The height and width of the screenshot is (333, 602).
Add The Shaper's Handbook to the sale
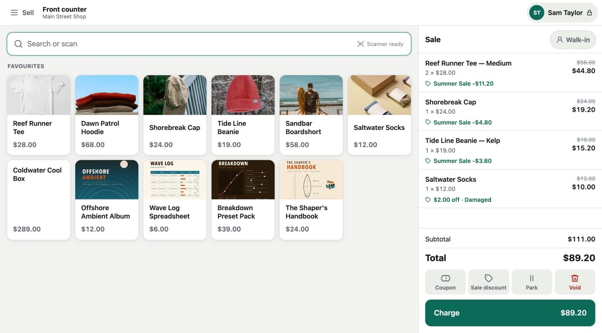(311, 200)
